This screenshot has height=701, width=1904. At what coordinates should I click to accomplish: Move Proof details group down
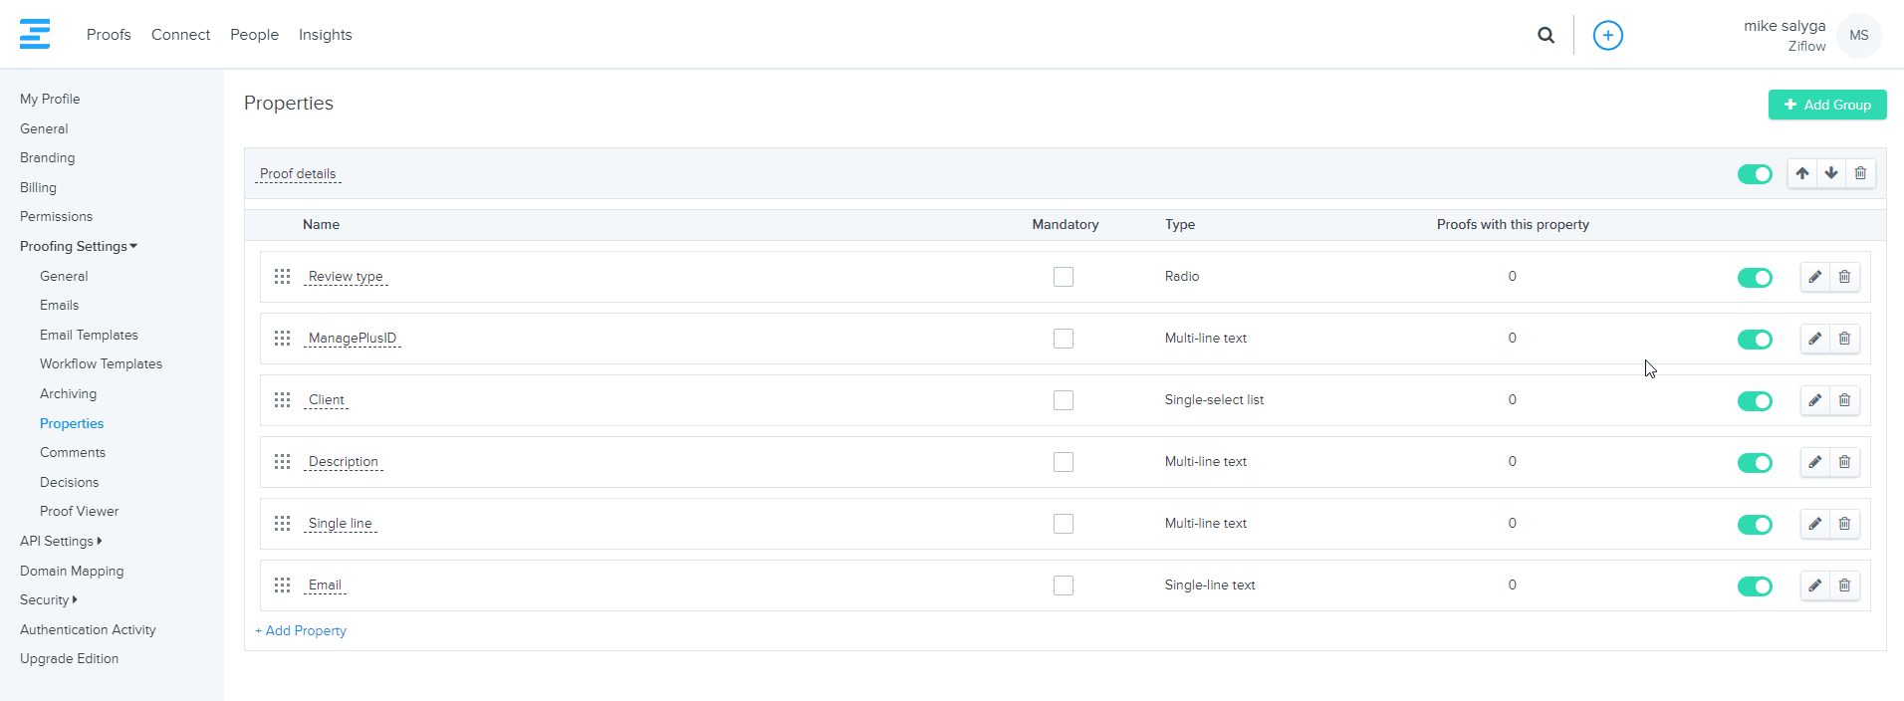pos(1830,173)
